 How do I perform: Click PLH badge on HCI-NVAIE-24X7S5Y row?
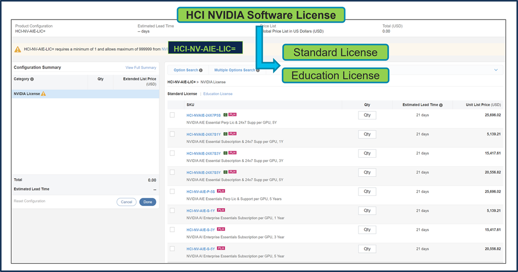point(233,172)
